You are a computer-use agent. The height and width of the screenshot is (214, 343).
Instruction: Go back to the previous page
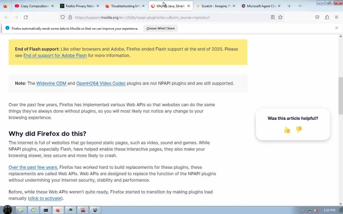click(6, 17)
